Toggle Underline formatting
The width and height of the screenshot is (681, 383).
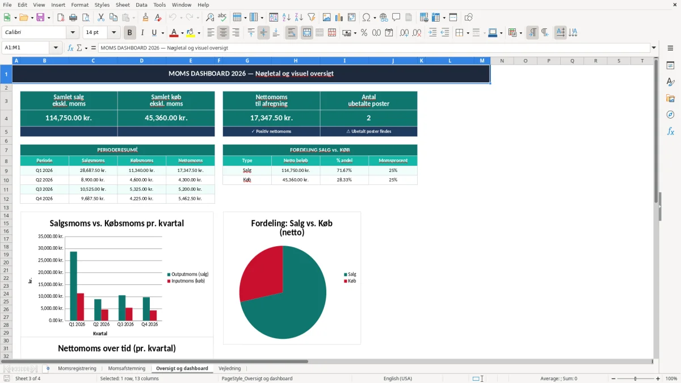[x=154, y=33]
